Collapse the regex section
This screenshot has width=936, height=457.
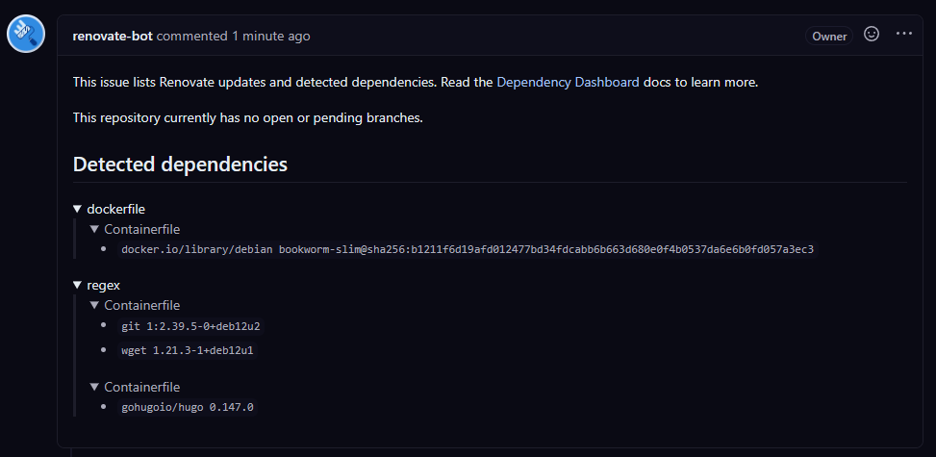tap(97, 286)
